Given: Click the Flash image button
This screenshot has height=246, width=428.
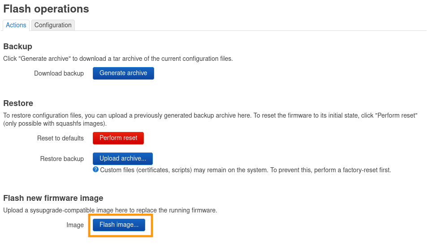Looking at the screenshot, I should click(x=119, y=225).
